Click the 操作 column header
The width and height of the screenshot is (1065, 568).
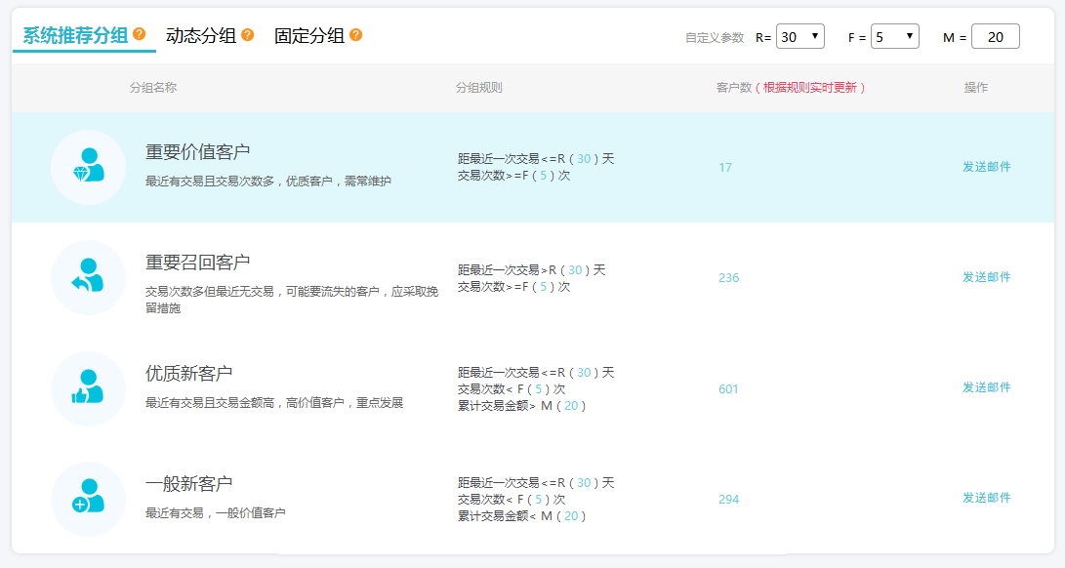(976, 88)
